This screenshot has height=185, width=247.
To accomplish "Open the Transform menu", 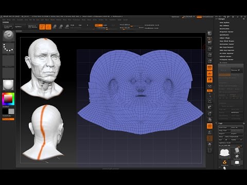I will pyautogui.click(x=113, y=20).
